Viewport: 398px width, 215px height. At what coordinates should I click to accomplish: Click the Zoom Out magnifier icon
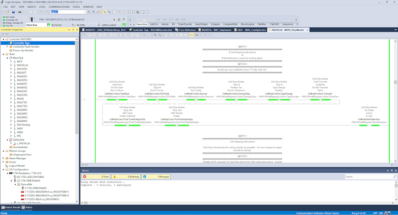pyautogui.click(x=159, y=35)
